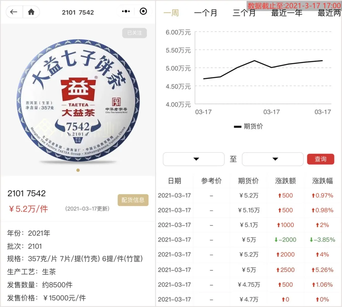
Task: Click the 1.06% percentage cell
Action: (x=322, y=285)
